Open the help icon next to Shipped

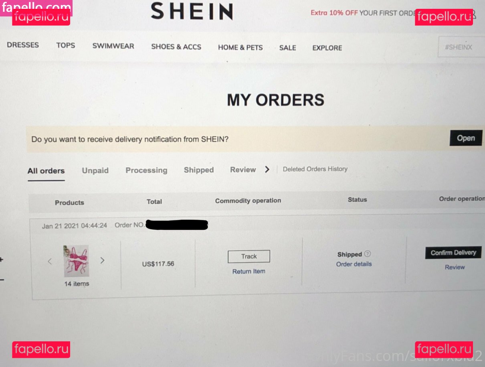368,253
